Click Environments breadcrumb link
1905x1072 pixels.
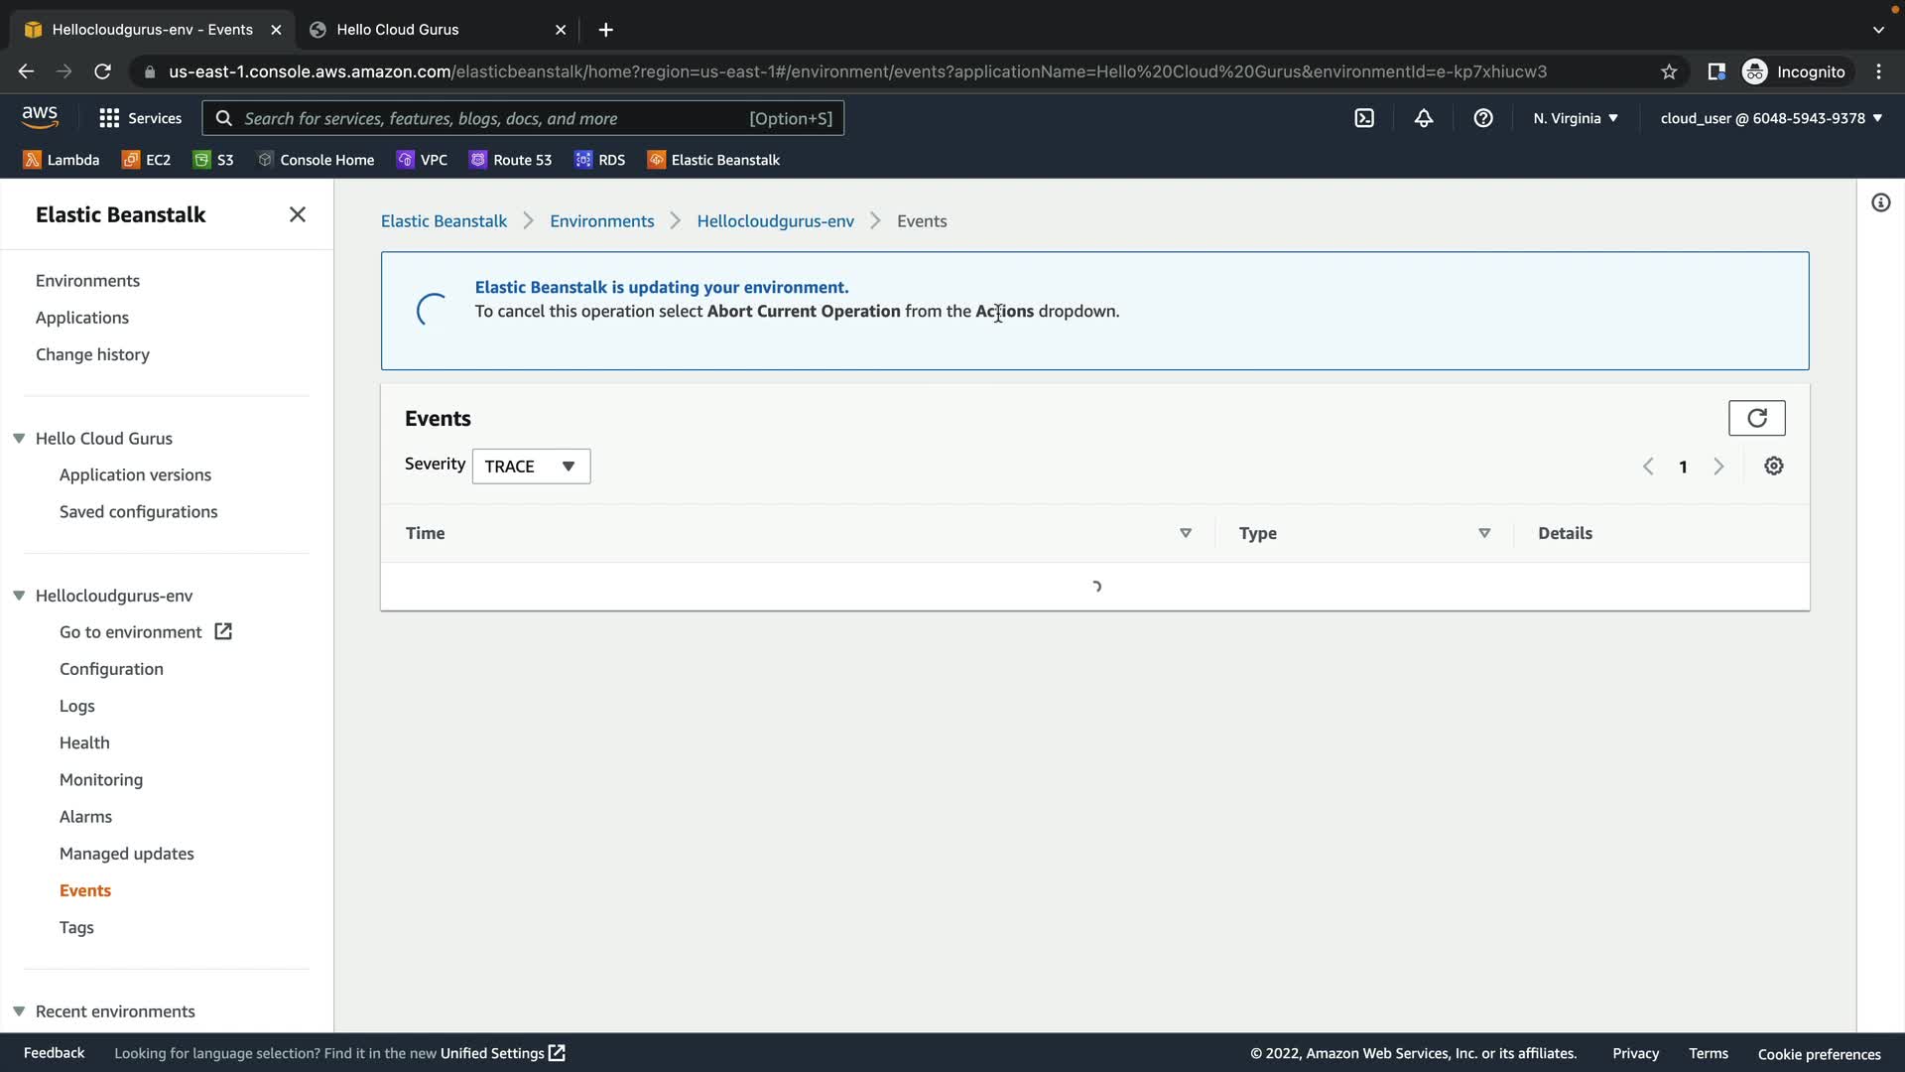[601, 221]
